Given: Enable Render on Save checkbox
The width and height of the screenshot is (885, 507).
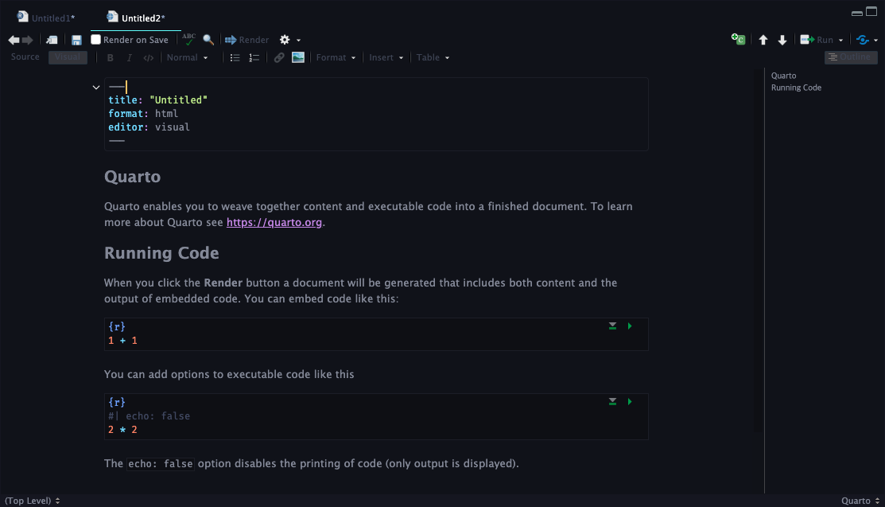Looking at the screenshot, I should pyautogui.click(x=96, y=40).
